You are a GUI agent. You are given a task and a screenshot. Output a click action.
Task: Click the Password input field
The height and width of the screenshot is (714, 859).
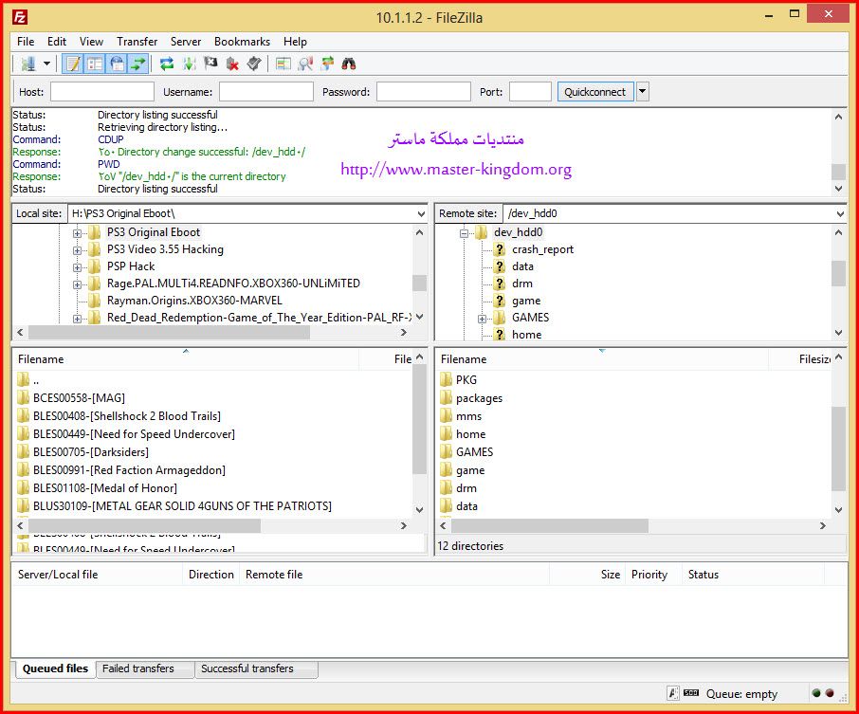pos(424,92)
